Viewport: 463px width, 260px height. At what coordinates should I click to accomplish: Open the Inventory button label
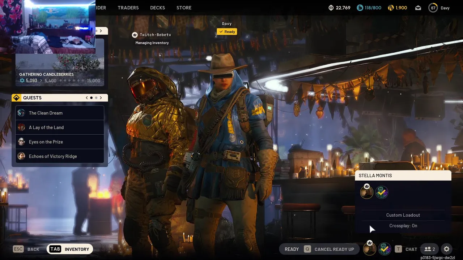77,249
